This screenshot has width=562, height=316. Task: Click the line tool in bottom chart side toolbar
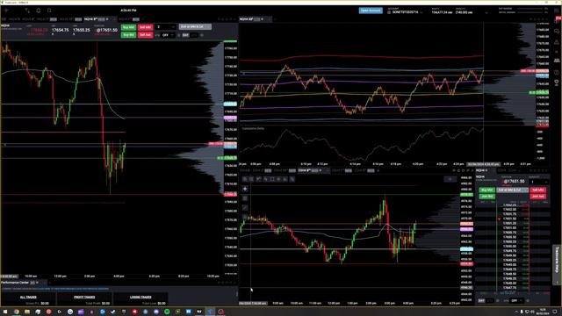(x=245, y=207)
